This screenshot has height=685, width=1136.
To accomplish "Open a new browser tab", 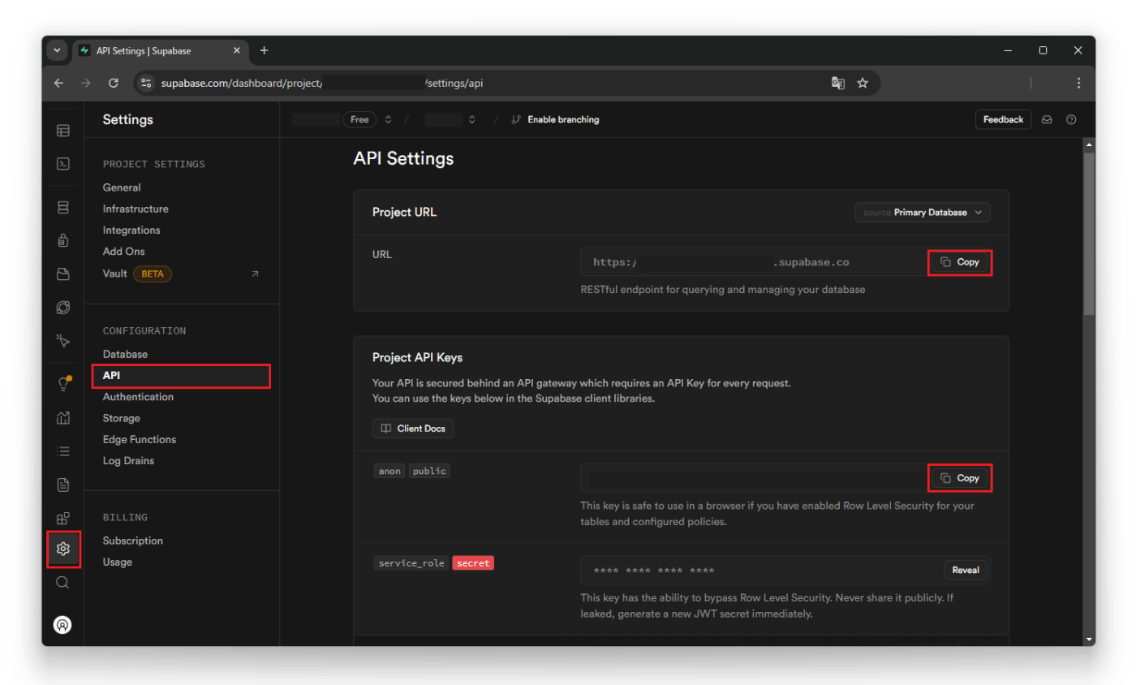I will tap(264, 50).
